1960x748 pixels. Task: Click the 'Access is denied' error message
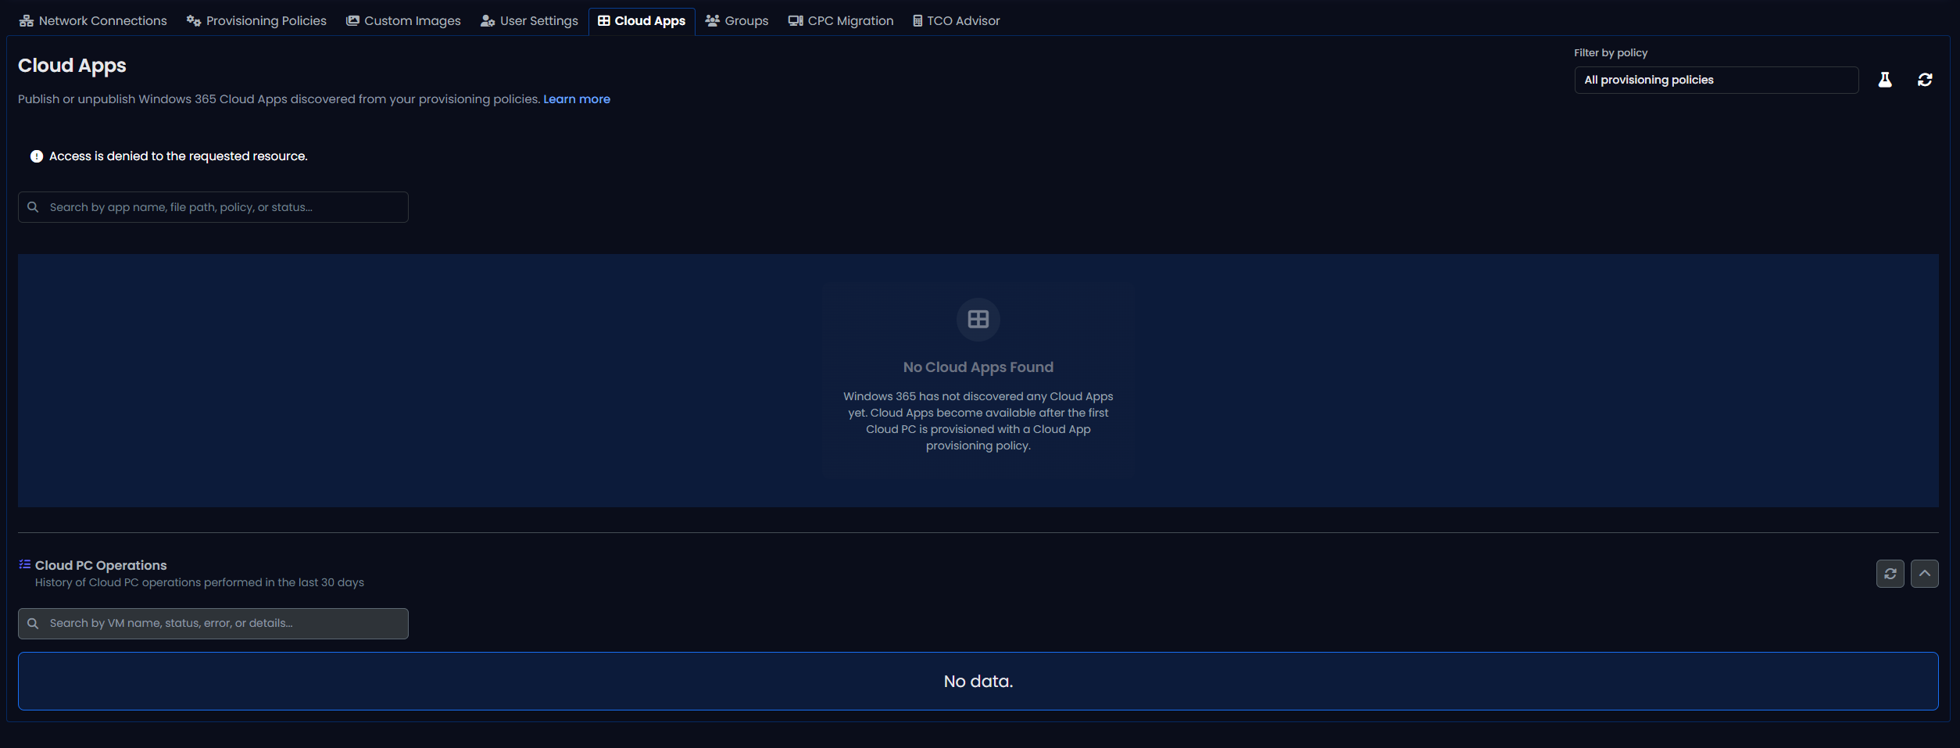(x=178, y=156)
